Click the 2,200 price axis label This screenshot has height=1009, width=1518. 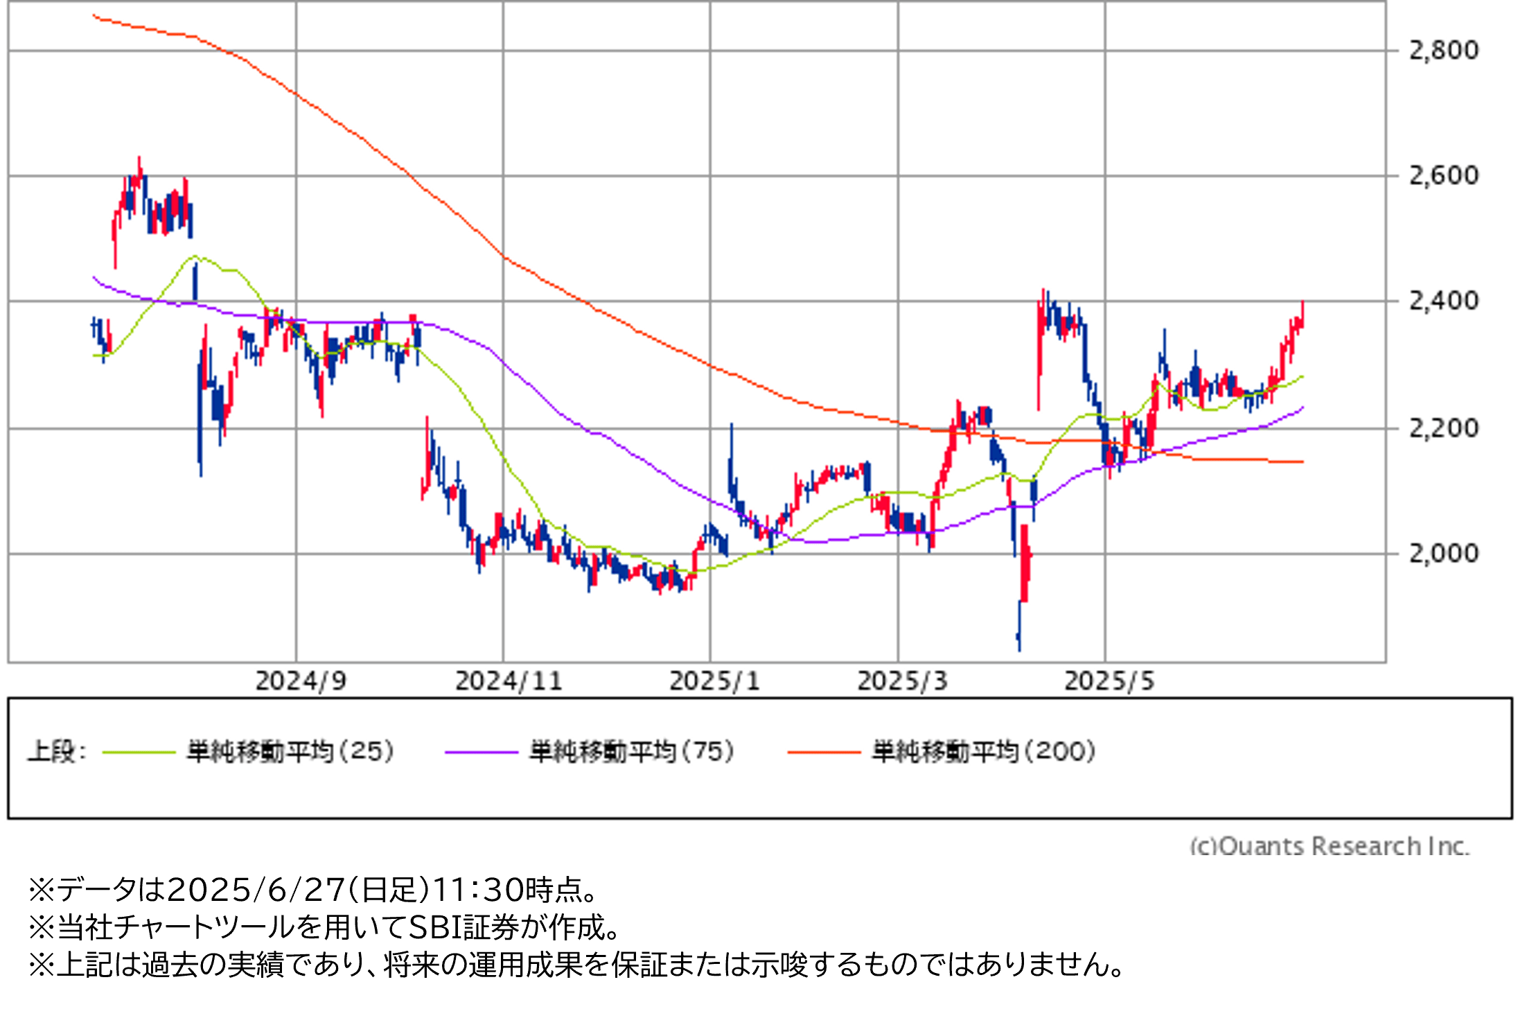click(x=1444, y=429)
